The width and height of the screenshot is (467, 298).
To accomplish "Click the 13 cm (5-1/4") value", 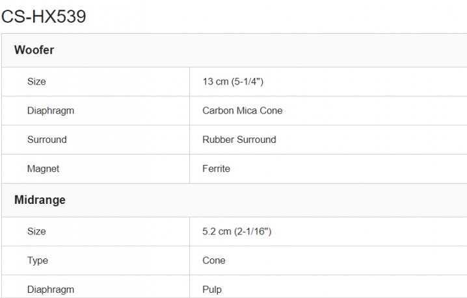I will (x=233, y=82).
